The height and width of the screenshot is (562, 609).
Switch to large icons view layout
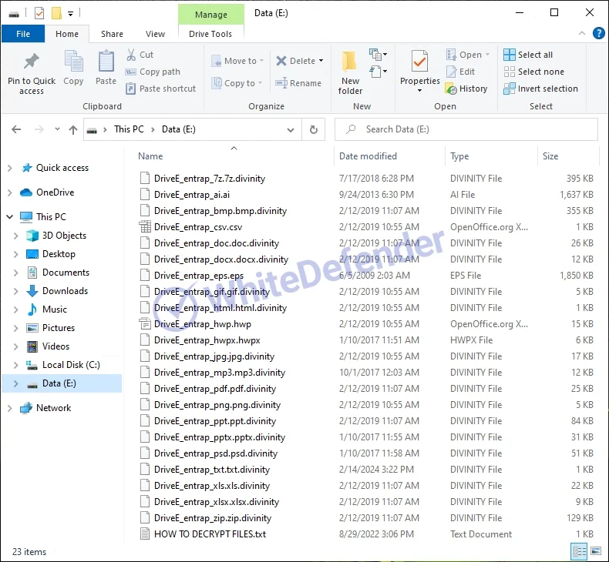pos(594,551)
